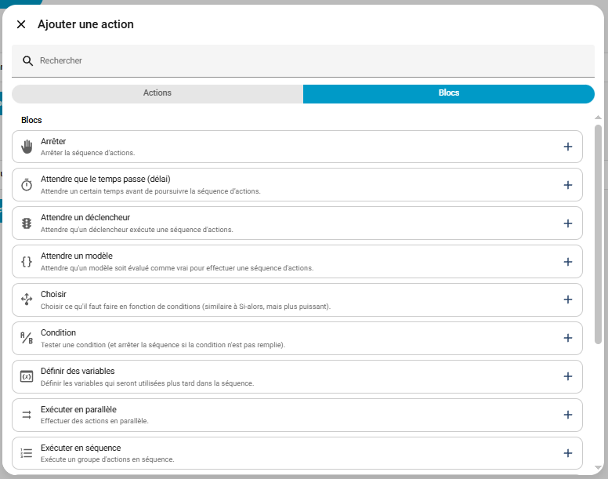Click the traffic light icon for Attendre un déclencheur

(x=27, y=223)
